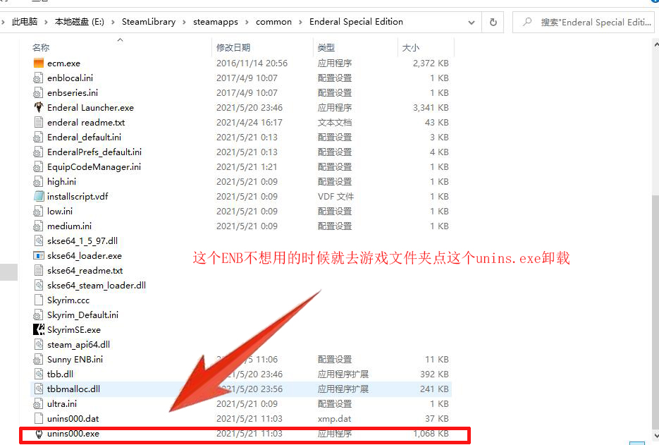Viewport: 659px width, 445px height.
Task: Click the vertical scrollbar thumb of file list
Action: [655, 311]
